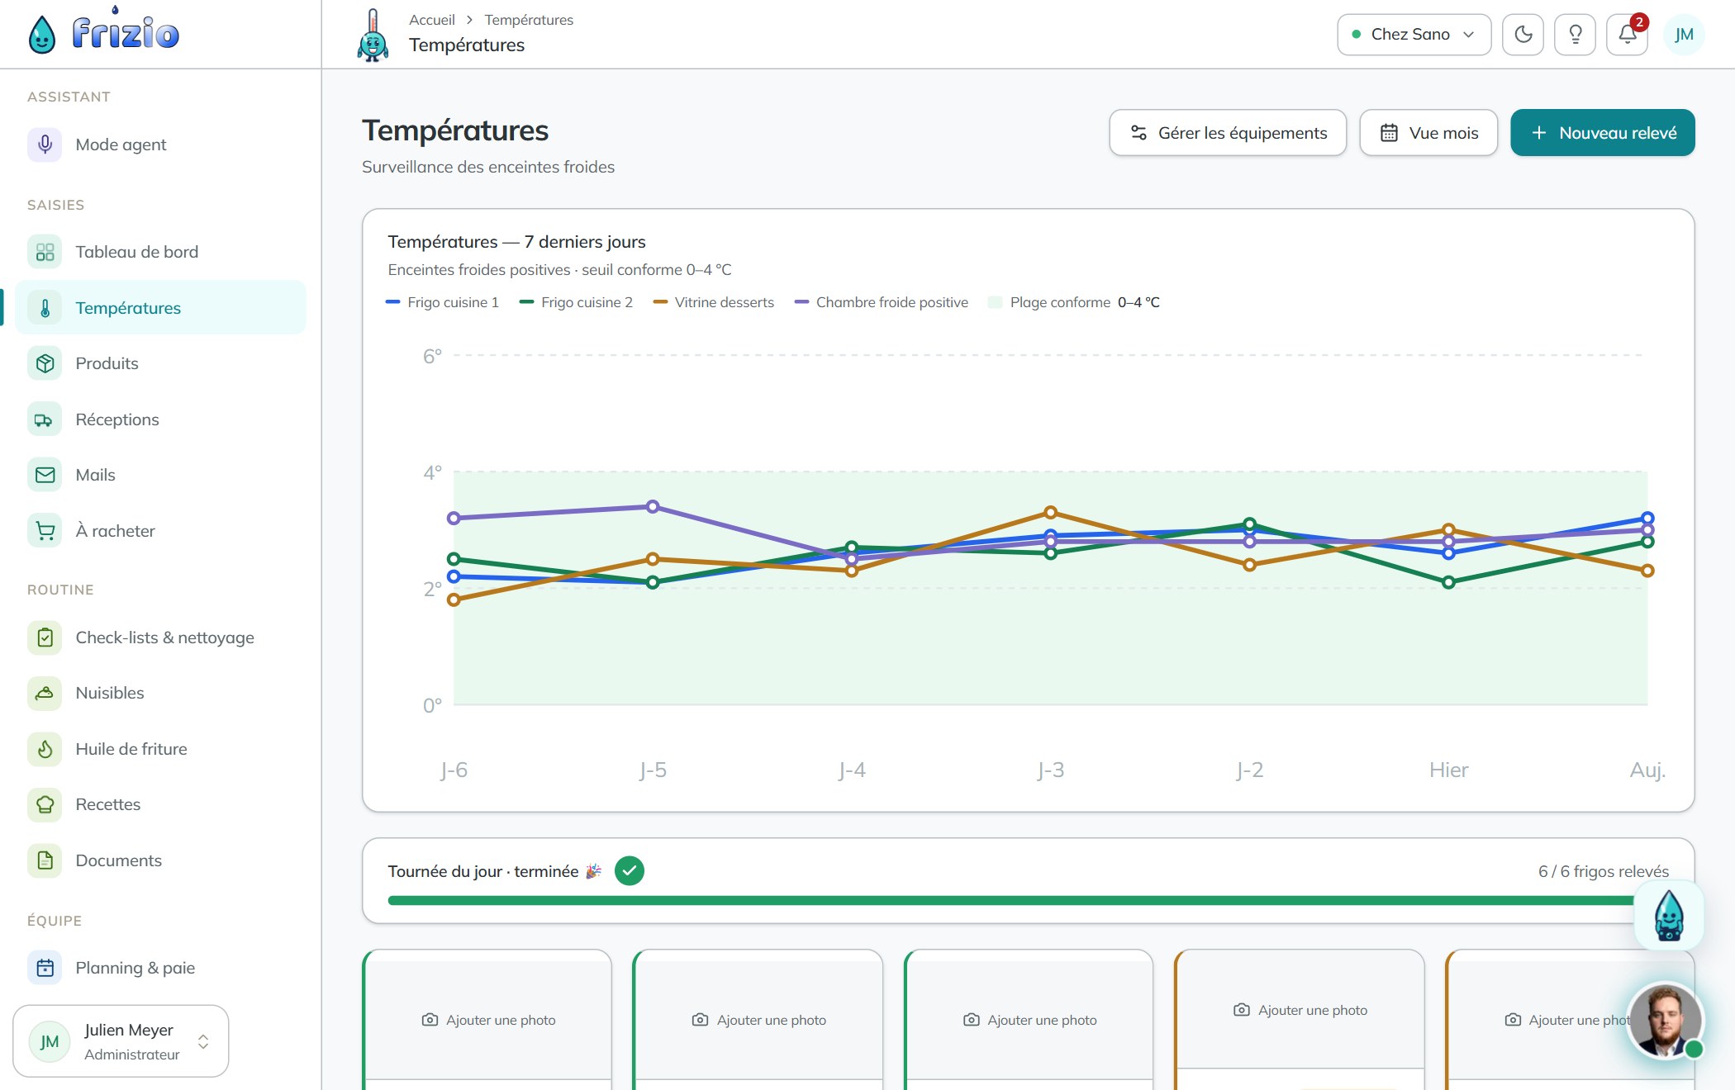Toggle Frigo cuisine 1 legend series
This screenshot has width=1735, height=1090.
click(442, 302)
